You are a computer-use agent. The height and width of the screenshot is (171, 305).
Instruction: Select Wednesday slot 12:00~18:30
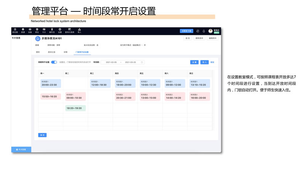[100, 83]
